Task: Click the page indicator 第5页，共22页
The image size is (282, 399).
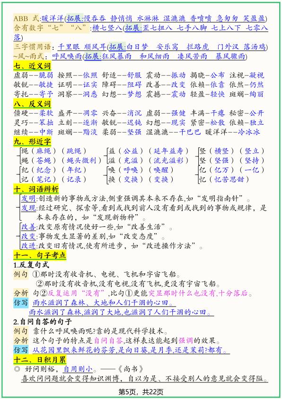Action: coord(141,391)
